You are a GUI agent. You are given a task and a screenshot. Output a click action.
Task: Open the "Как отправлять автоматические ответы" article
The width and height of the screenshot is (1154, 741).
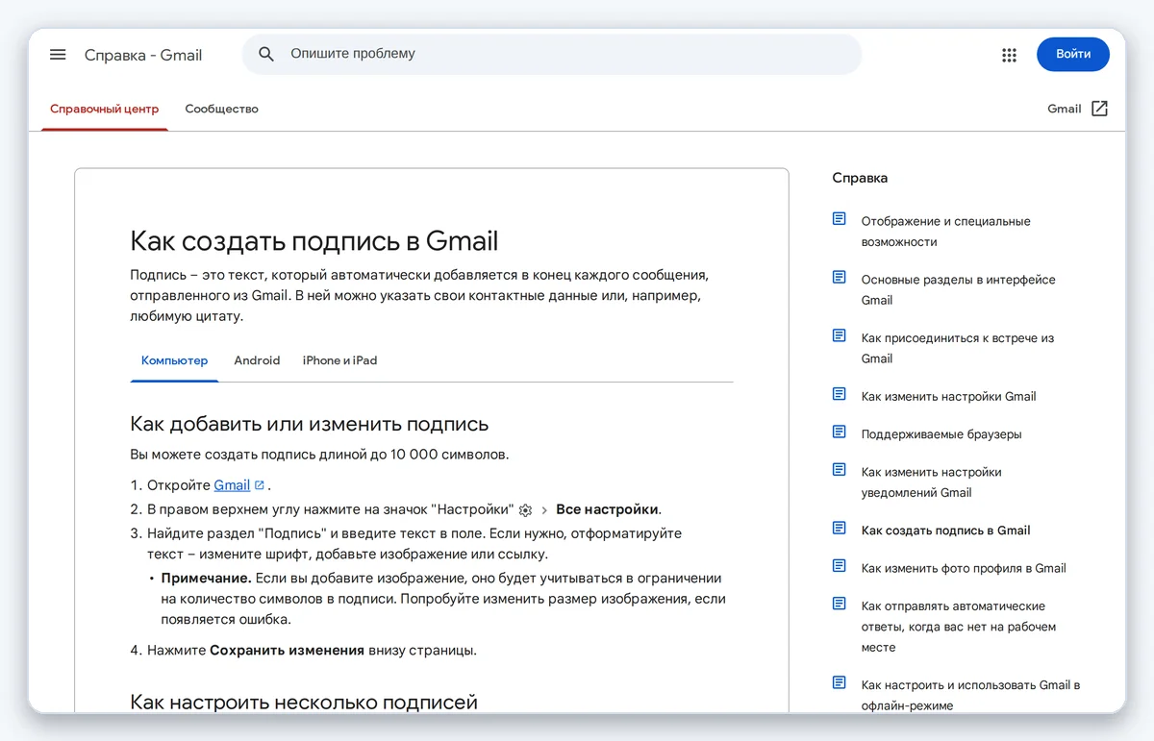(x=959, y=627)
